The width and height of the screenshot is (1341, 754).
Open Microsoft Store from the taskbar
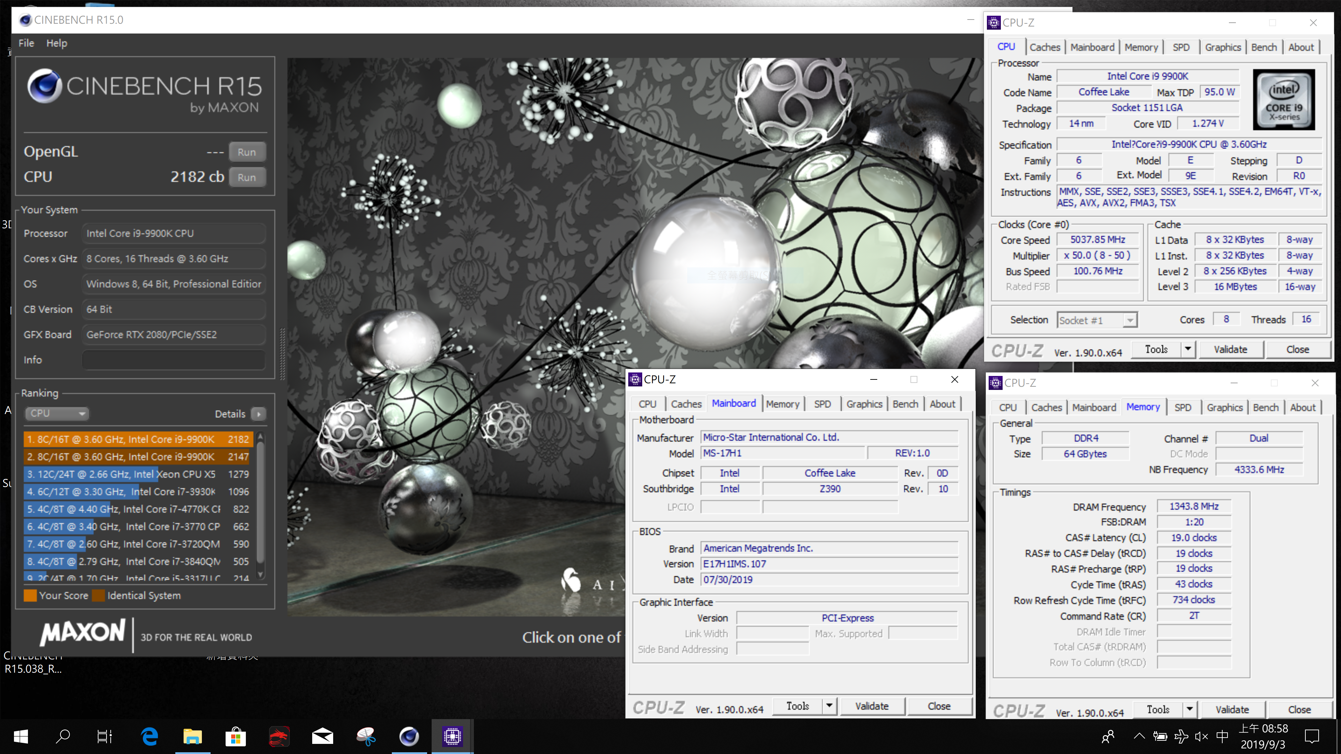click(236, 736)
